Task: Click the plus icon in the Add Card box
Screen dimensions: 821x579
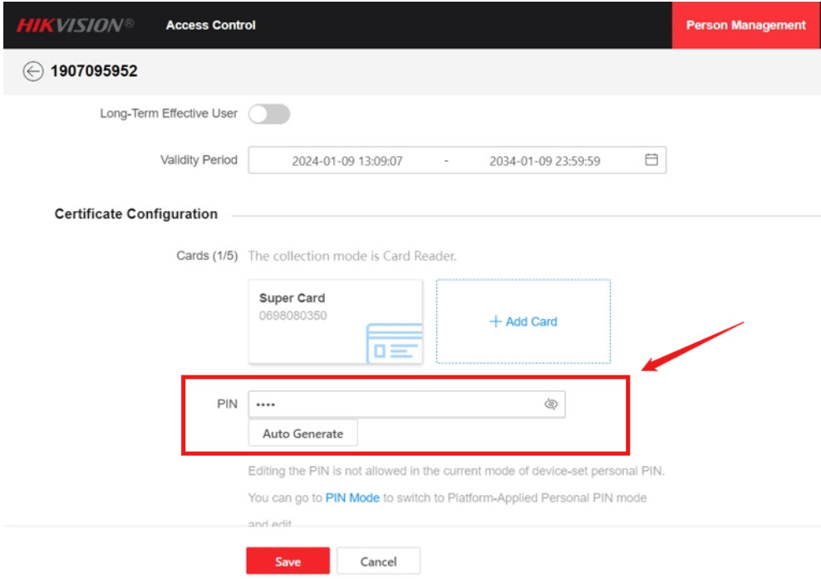Action: [x=495, y=321]
